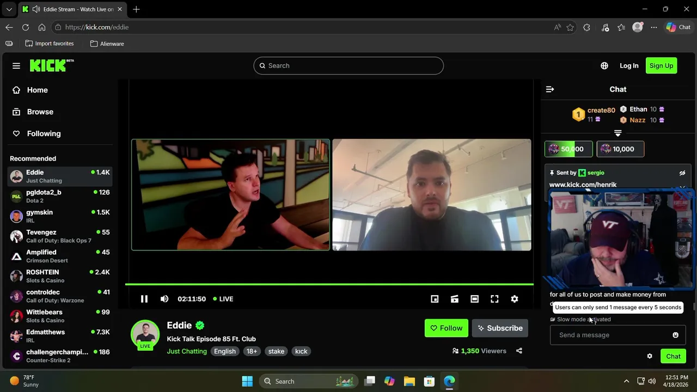The height and width of the screenshot is (392, 697).
Task: Click create80 in gift leaderboard
Action: click(x=601, y=111)
